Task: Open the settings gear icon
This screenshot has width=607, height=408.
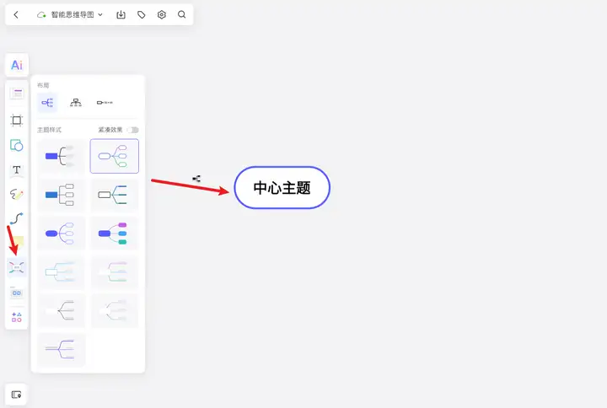Action: (161, 14)
